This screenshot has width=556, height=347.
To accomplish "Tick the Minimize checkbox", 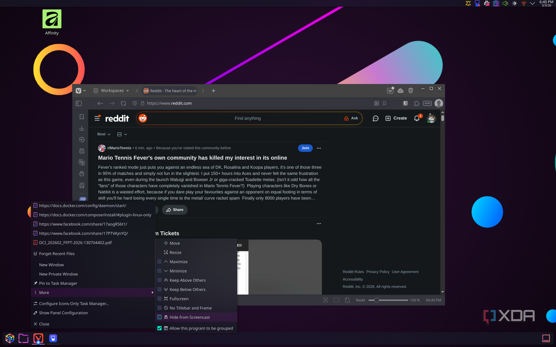I will click(x=159, y=271).
